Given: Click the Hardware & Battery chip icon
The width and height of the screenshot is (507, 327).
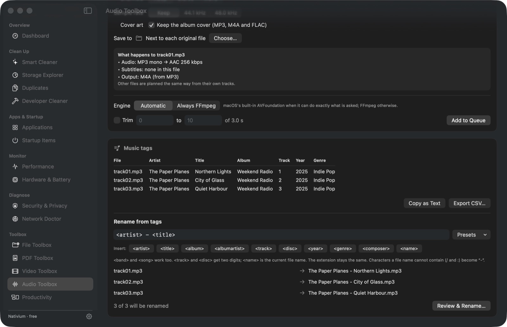Looking at the screenshot, I should coord(15,180).
